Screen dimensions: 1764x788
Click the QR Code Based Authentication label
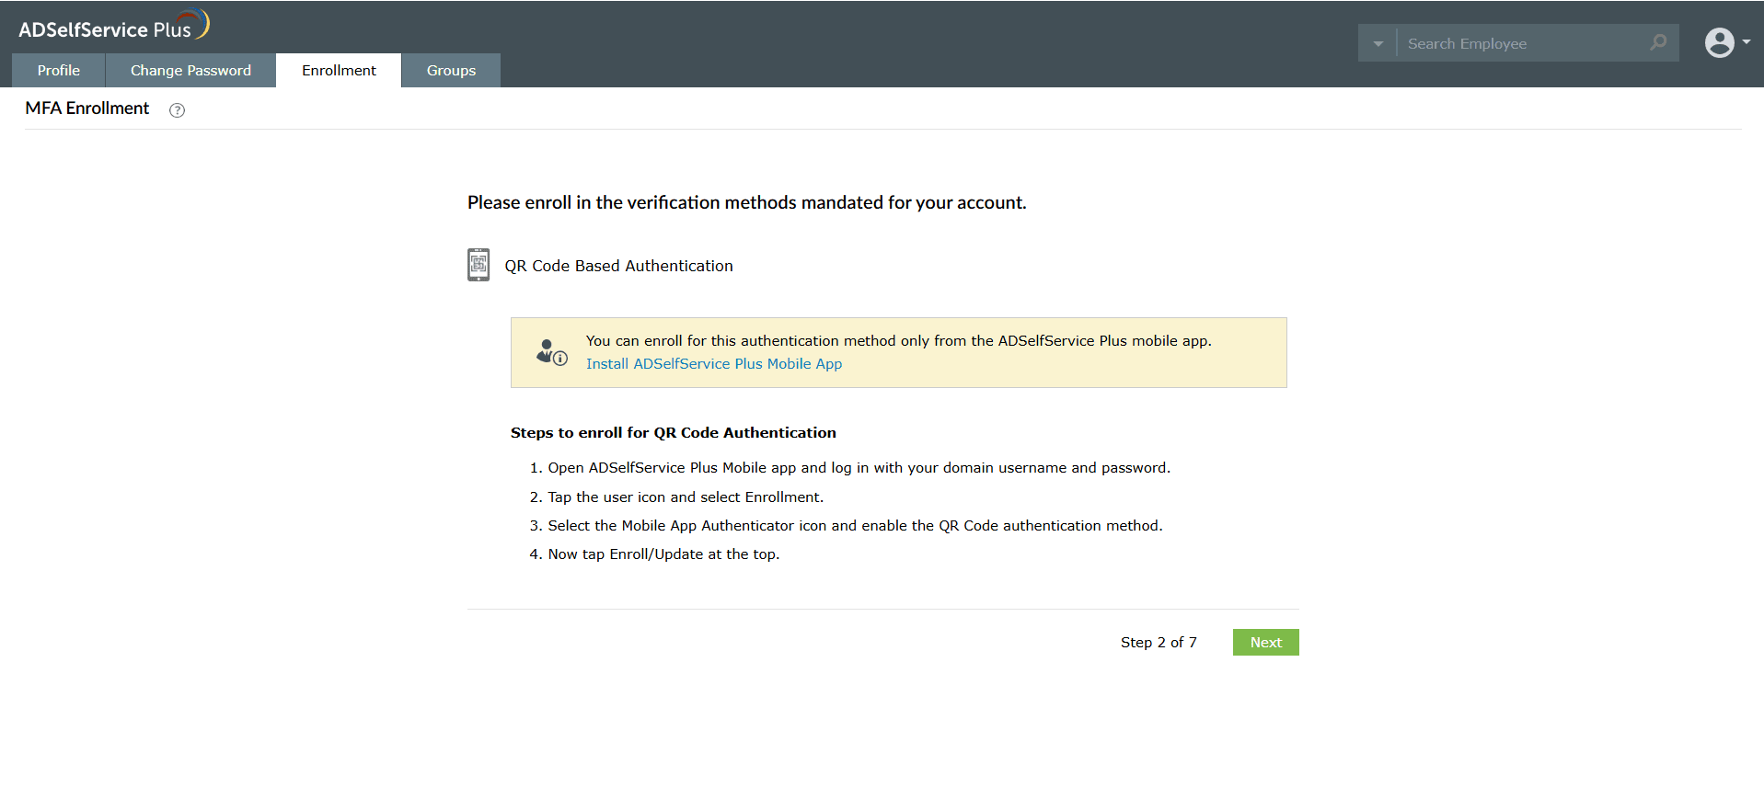click(x=618, y=266)
